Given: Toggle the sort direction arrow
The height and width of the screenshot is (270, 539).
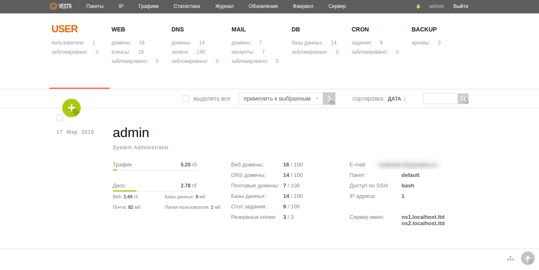Looking at the screenshot, I should tap(405, 99).
